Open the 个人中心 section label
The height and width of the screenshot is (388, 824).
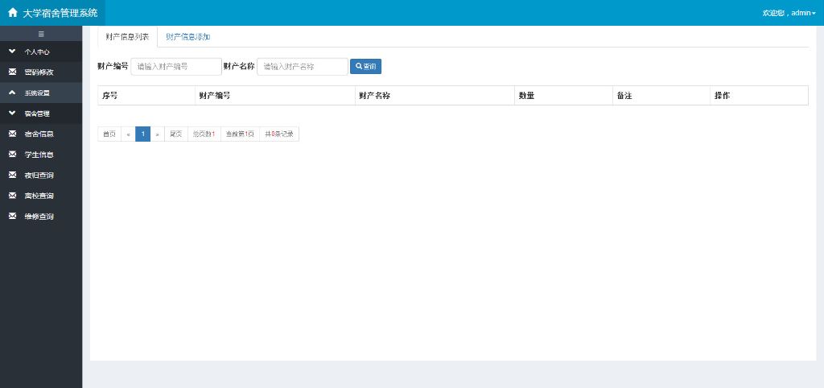(x=37, y=52)
